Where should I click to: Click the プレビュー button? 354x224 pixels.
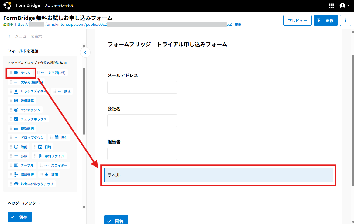[x=297, y=21]
